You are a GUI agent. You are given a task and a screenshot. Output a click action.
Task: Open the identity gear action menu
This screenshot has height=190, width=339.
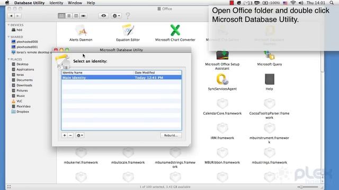pos(80,135)
